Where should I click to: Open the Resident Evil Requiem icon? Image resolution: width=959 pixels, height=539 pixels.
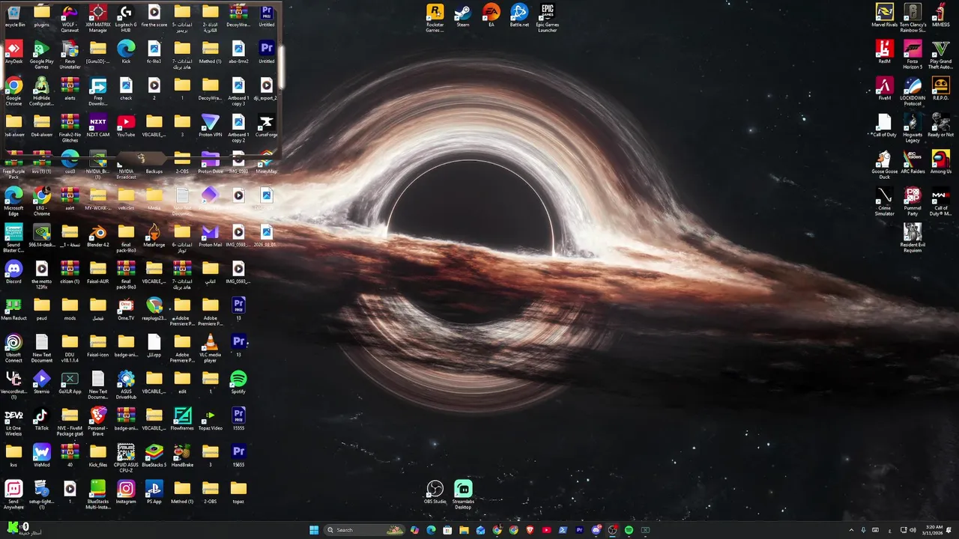pyautogui.click(x=913, y=238)
